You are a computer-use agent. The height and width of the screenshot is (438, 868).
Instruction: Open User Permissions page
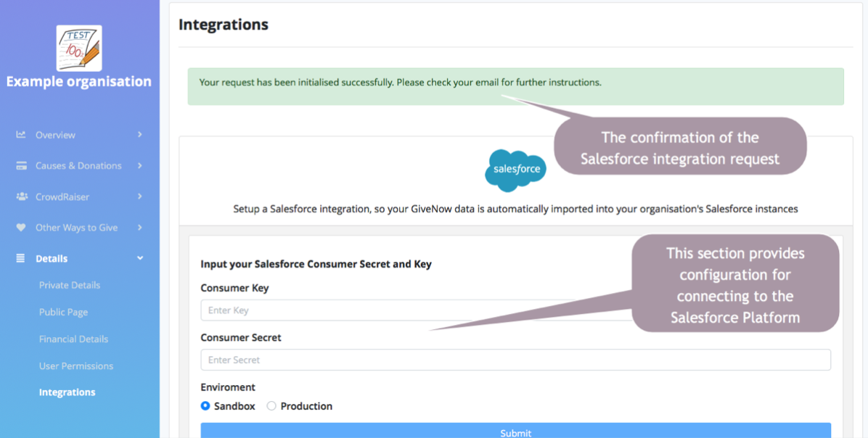(x=76, y=366)
